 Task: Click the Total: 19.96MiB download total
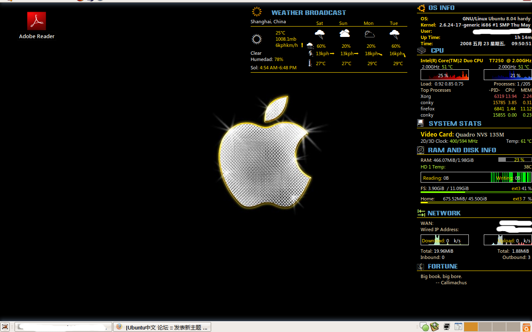(x=437, y=251)
